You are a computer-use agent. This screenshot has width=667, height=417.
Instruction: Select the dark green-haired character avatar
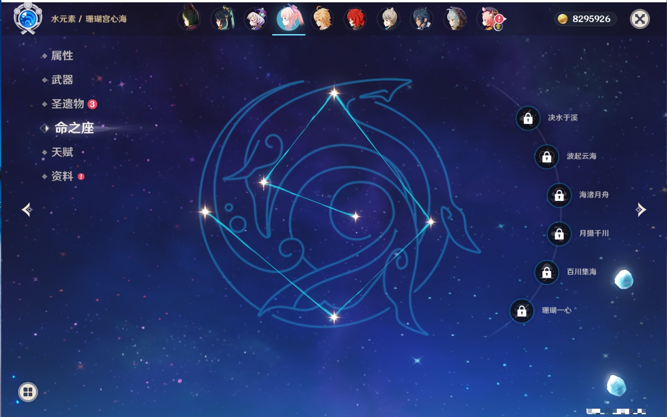(x=189, y=19)
